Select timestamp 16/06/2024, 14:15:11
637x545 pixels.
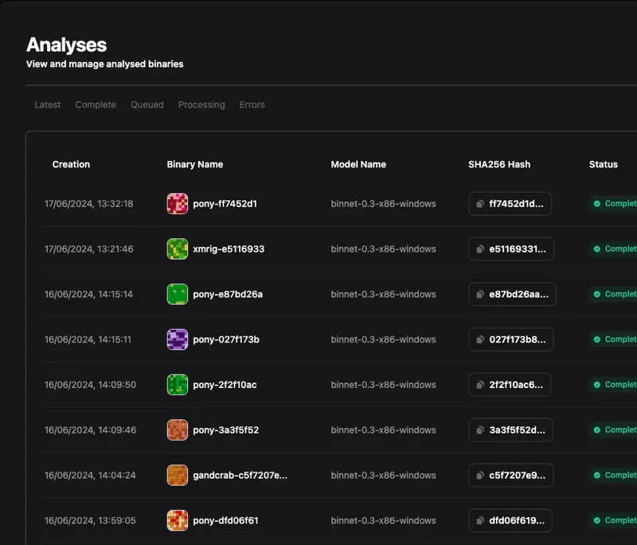pyautogui.click(x=88, y=339)
